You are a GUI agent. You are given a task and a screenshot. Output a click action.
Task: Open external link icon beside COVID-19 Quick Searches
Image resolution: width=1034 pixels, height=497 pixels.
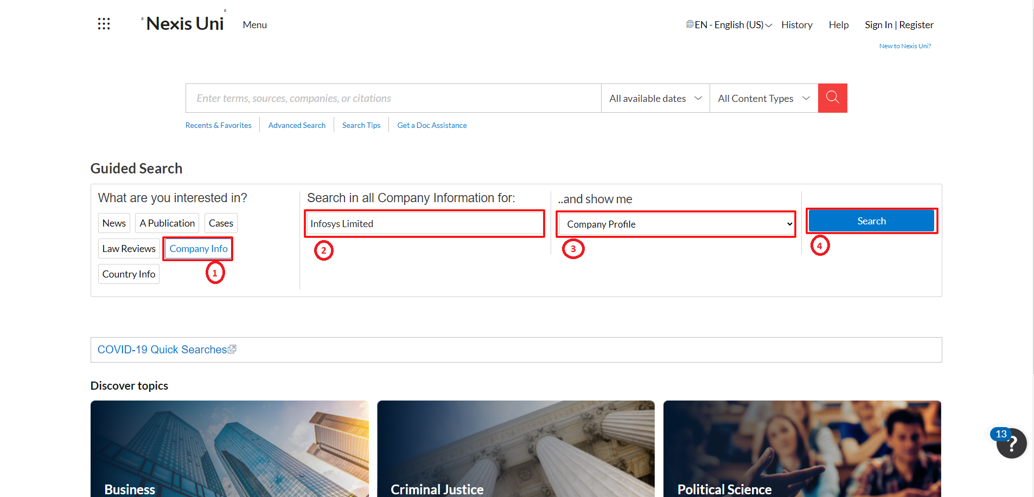pos(232,350)
